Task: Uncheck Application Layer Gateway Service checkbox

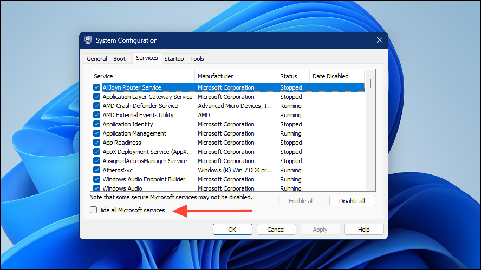Action: click(x=96, y=97)
